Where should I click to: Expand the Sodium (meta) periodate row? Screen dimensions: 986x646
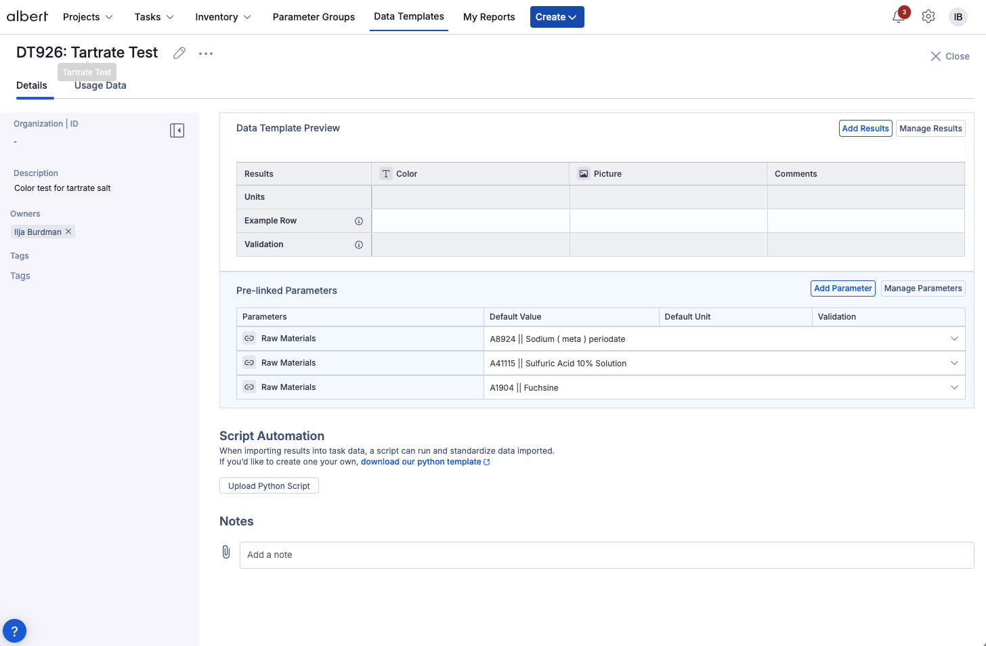[x=954, y=339]
